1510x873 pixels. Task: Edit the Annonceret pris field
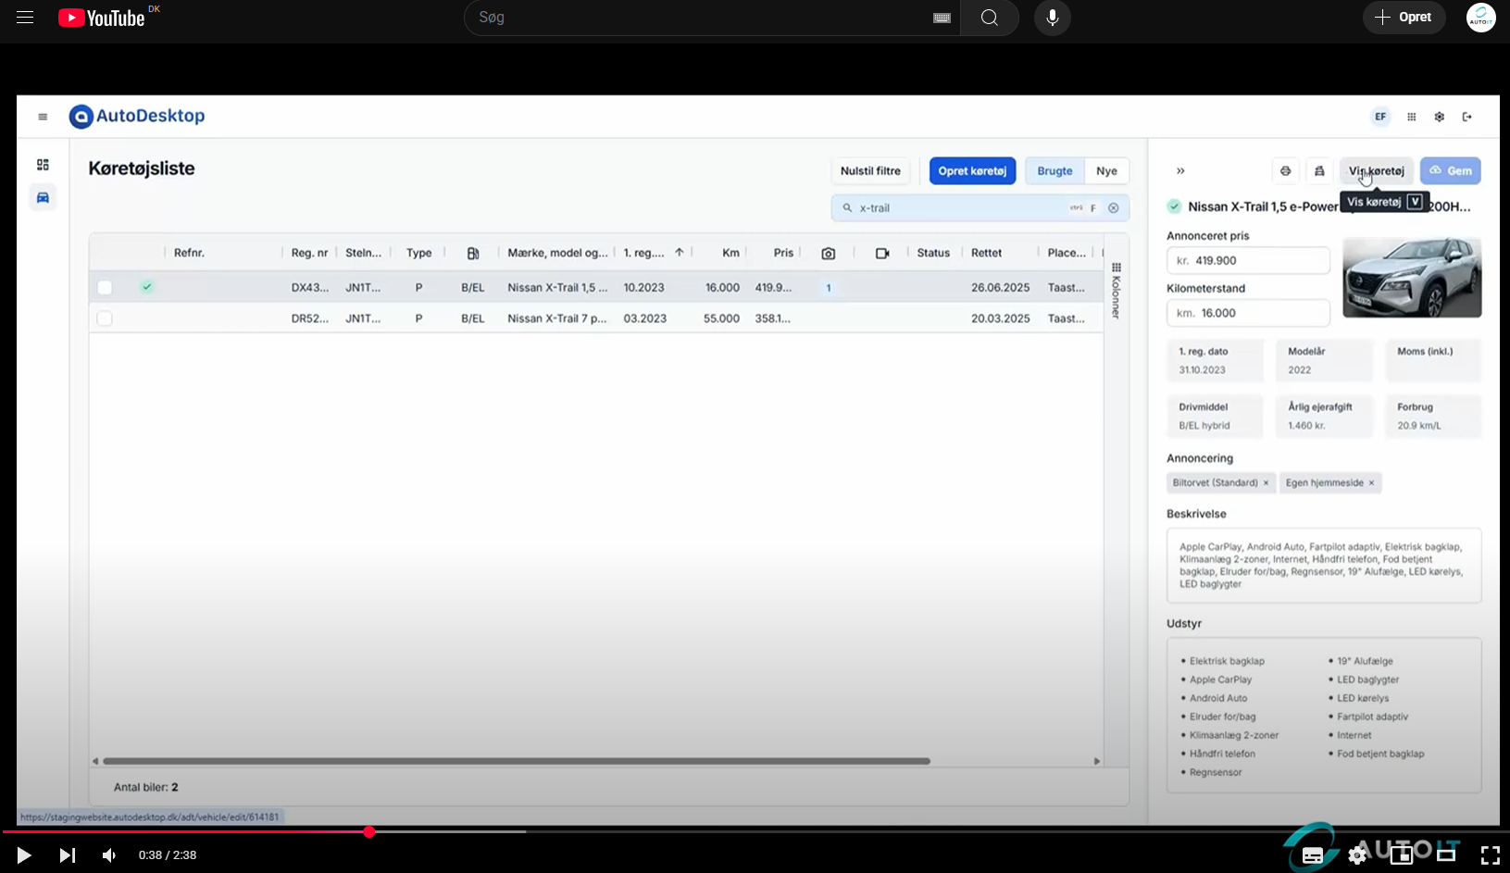[x=1248, y=261]
